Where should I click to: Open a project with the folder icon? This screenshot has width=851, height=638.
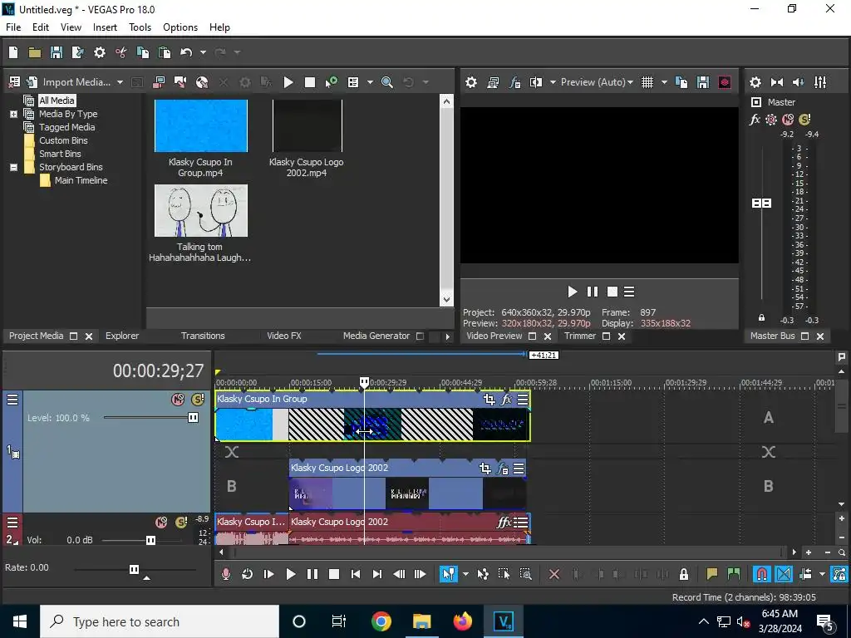35,52
